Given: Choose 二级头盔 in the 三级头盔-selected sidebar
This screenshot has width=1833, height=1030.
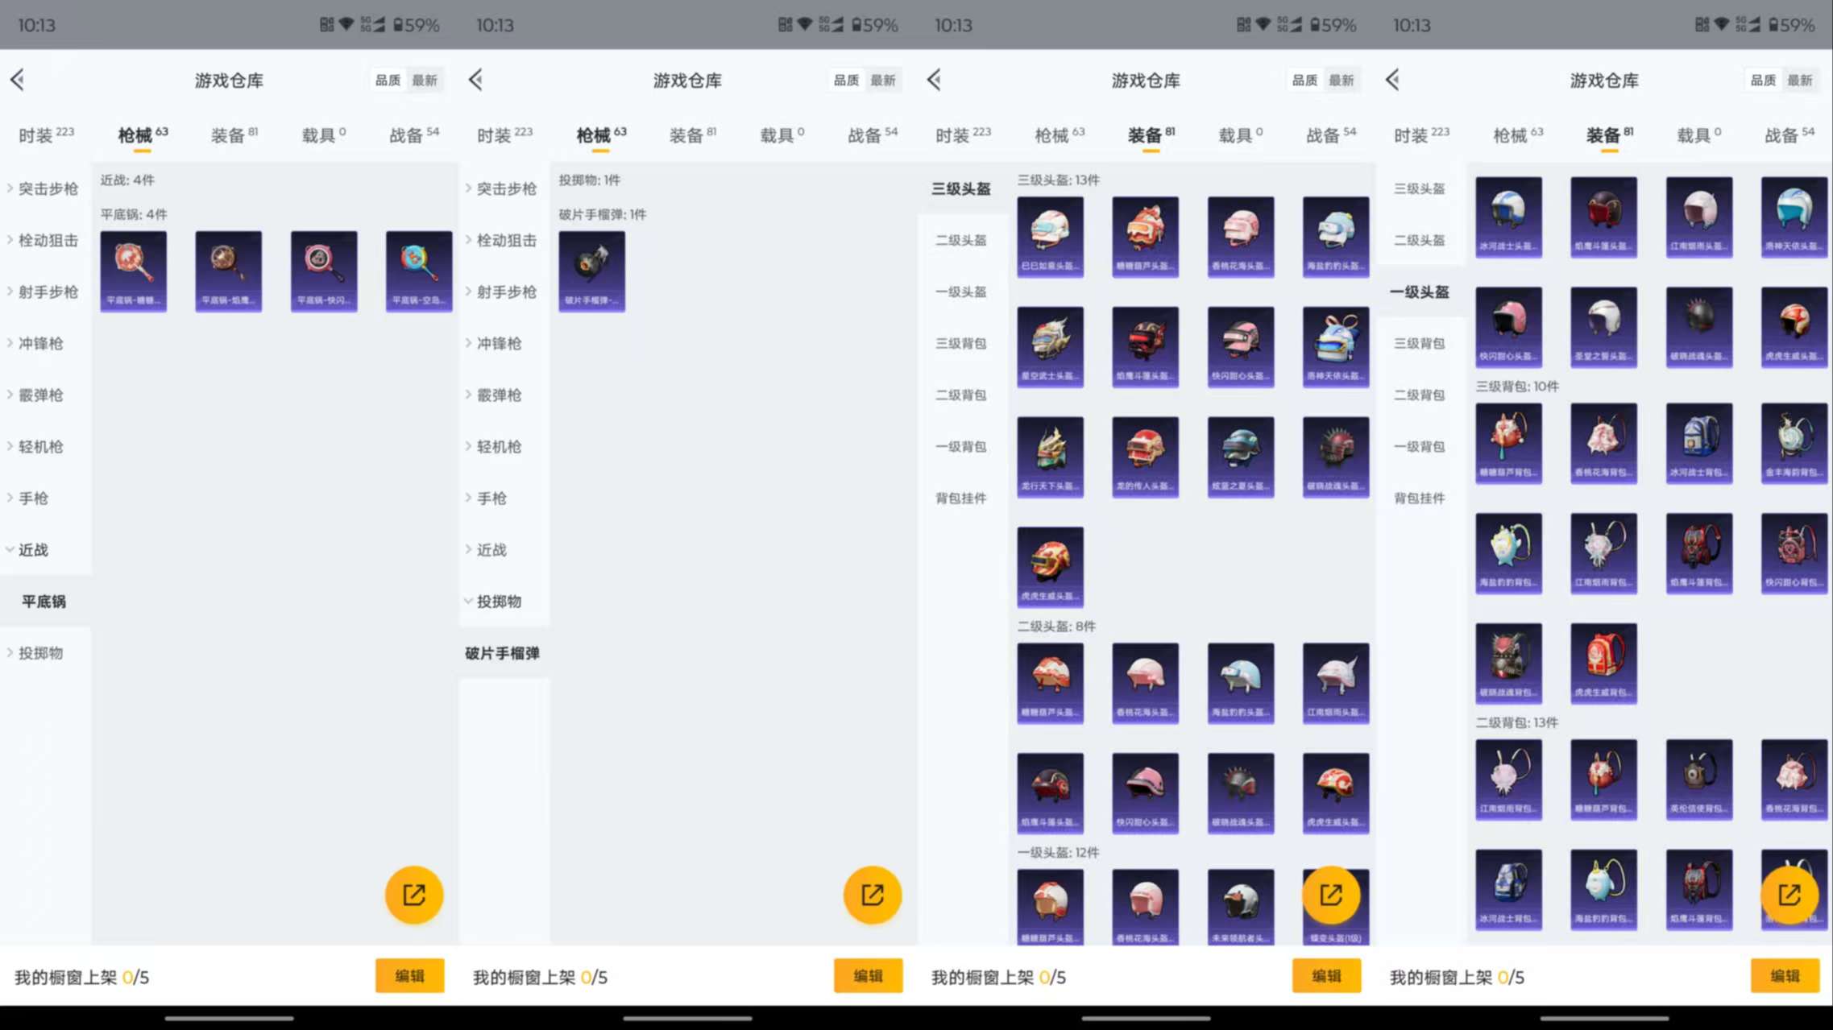Looking at the screenshot, I should 961,240.
